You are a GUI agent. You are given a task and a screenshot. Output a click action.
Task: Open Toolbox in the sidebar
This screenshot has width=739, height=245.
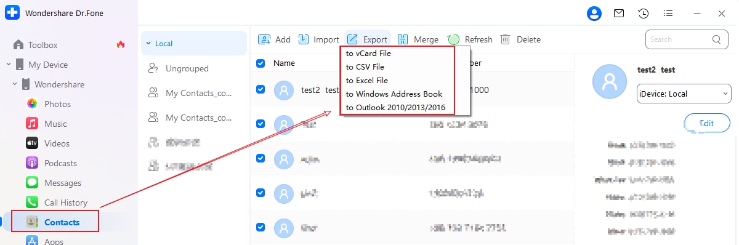point(42,45)
